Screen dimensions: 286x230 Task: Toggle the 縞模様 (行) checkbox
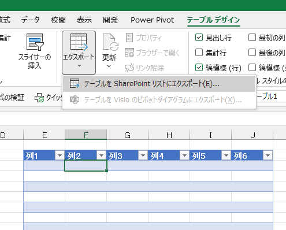(199, 68)
